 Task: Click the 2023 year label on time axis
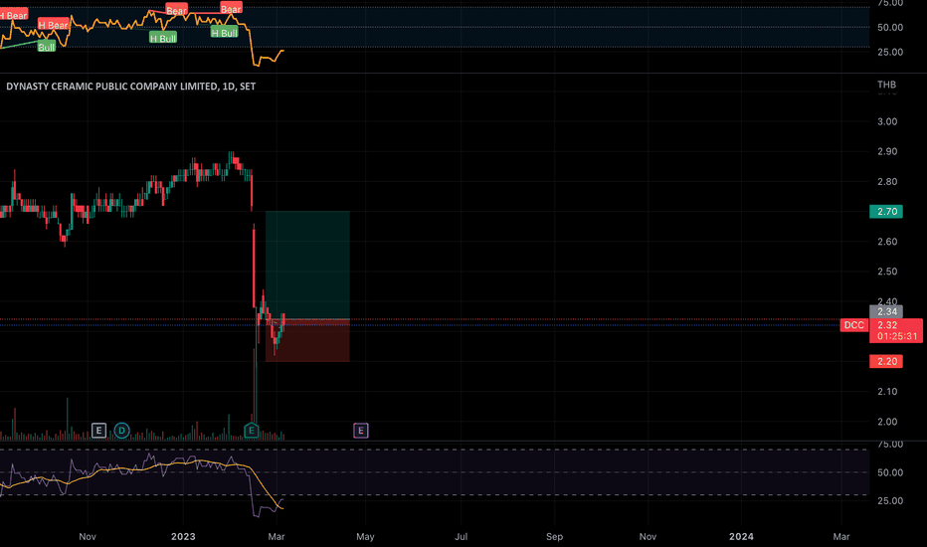pos(183,536)
